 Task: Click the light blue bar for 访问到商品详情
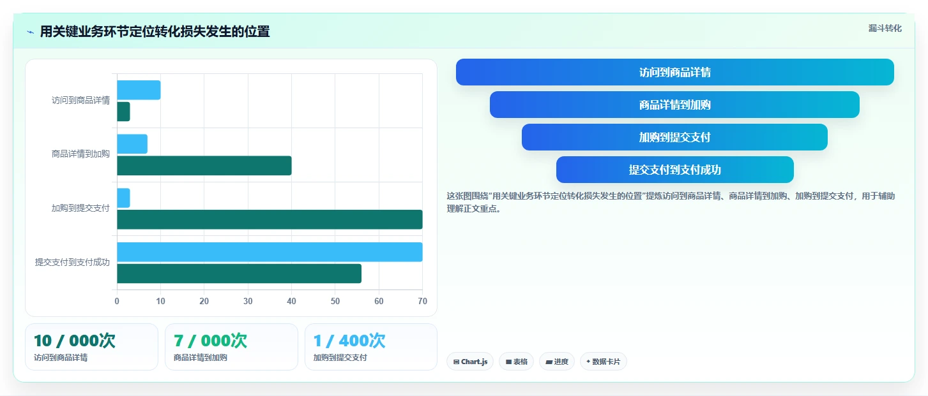point(139,90)
